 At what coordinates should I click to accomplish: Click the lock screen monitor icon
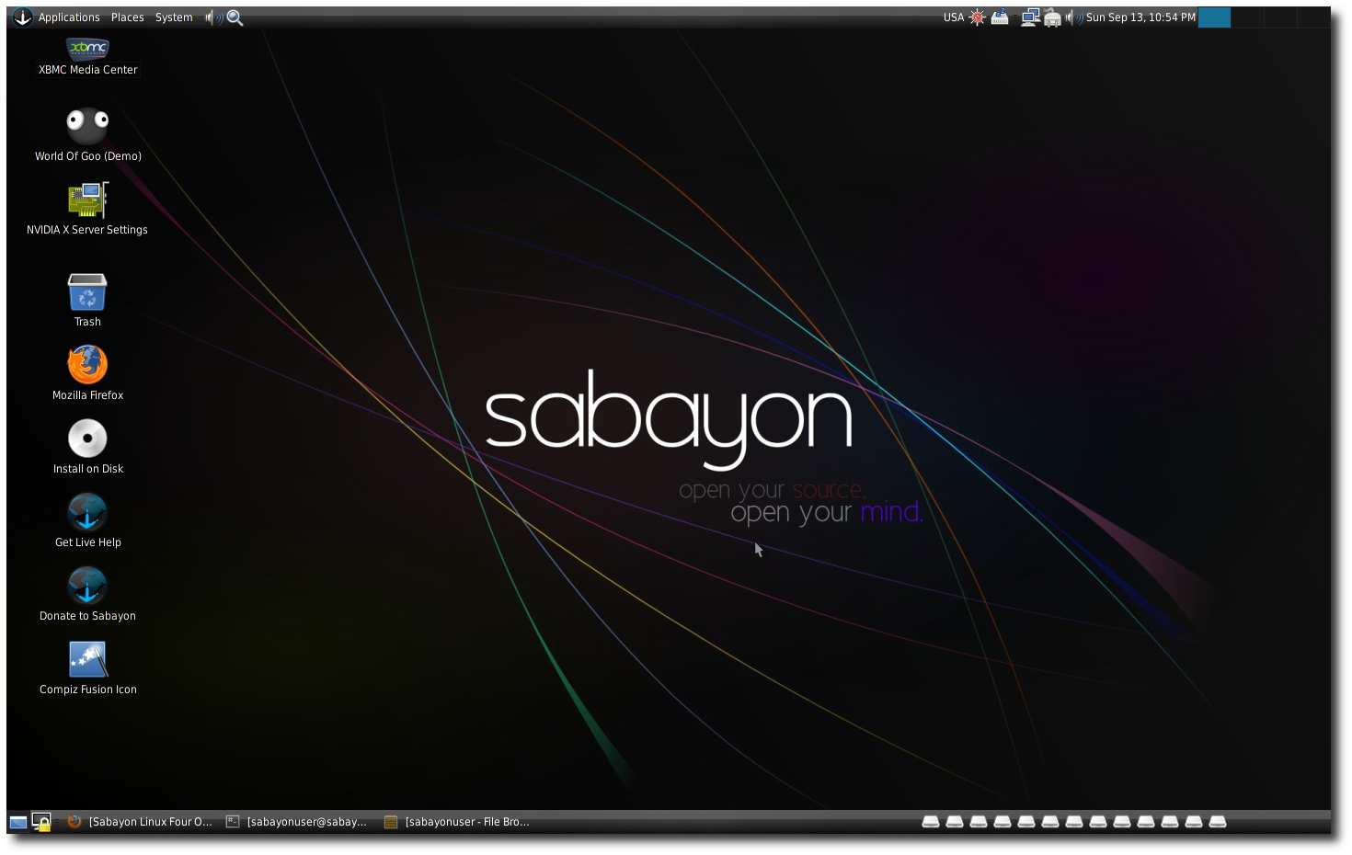click(x=40, y=822)
